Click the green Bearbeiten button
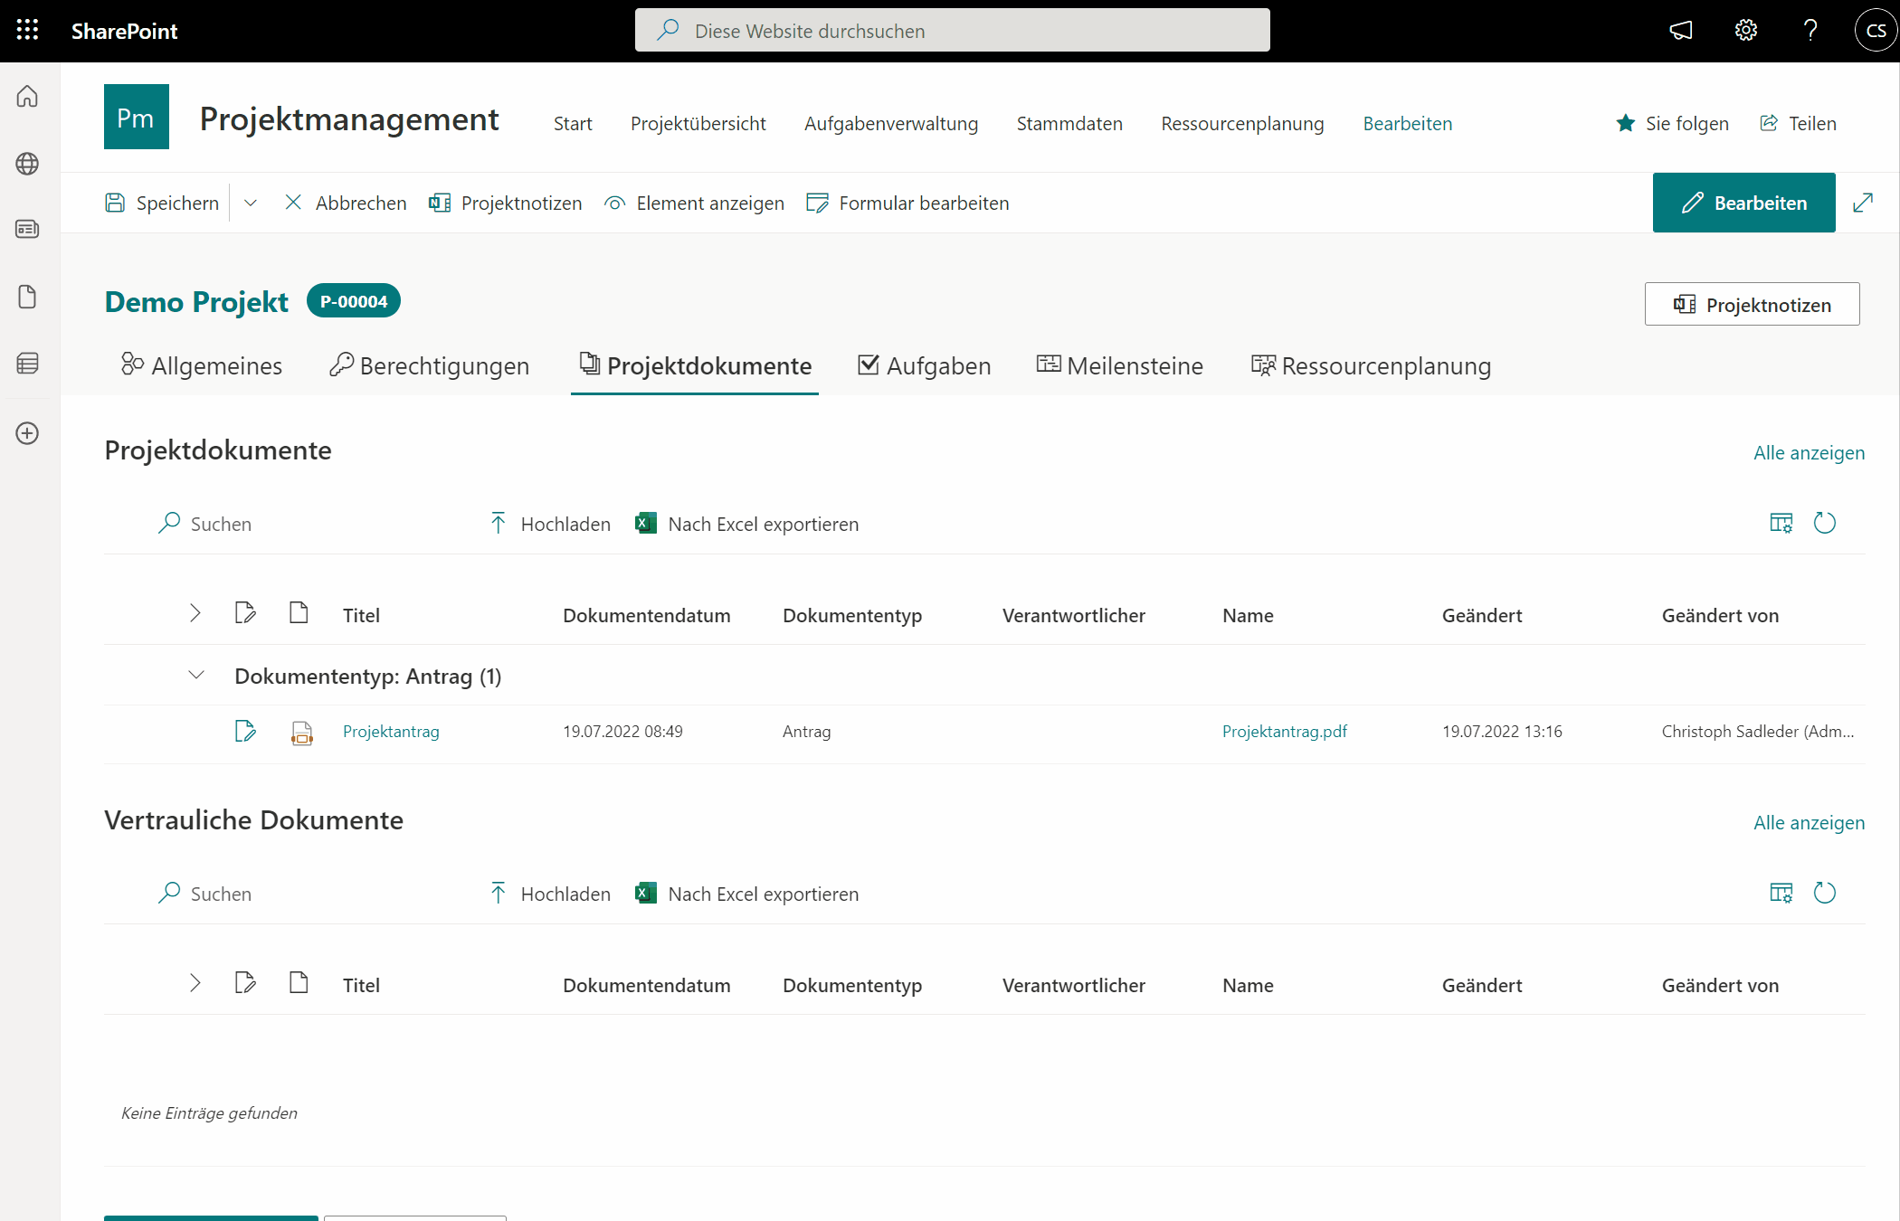This screenshot has height=1221, width=1900. (x=1743, y=203)
